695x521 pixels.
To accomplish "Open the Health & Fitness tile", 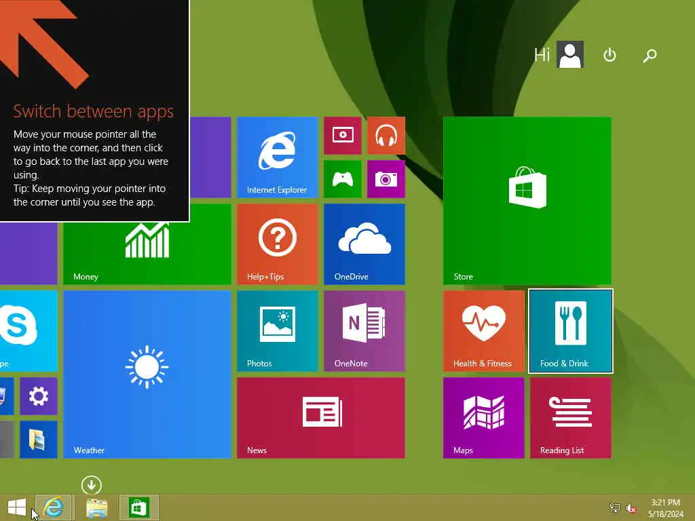I will click(x=484, y=331).
